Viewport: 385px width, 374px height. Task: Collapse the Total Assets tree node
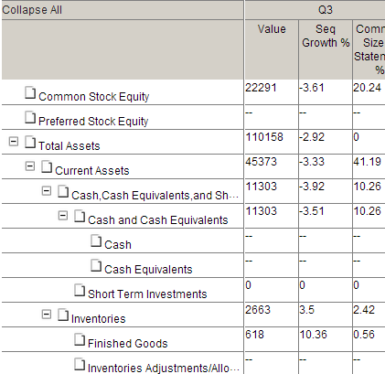(x=14, y=142)
